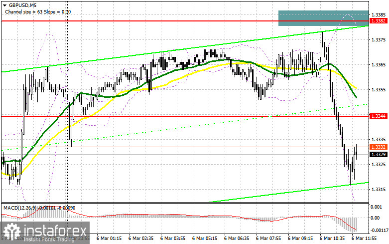Click the 6 Mar 06:35 time label
This screenshot has height=244, width=389.
click(x=237, y=239)
